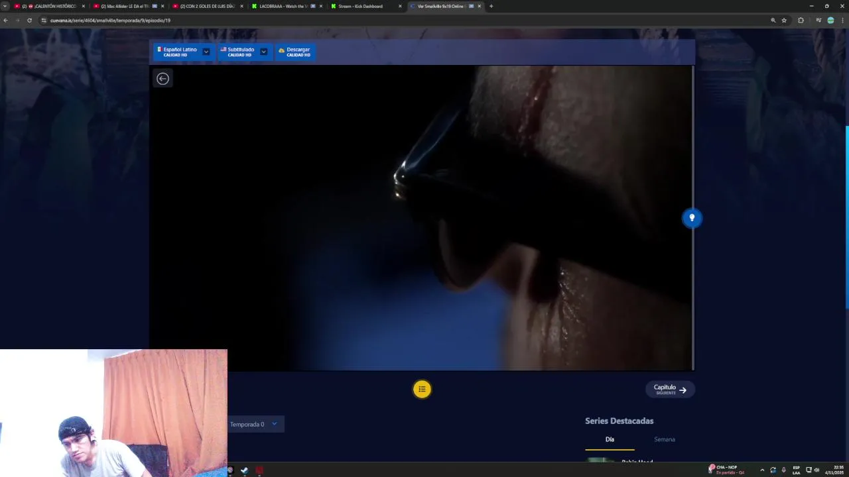This screenshot has width=849, height=477.
Task: Click the CHA - NOP match score widget
Action: pos(726,470)
